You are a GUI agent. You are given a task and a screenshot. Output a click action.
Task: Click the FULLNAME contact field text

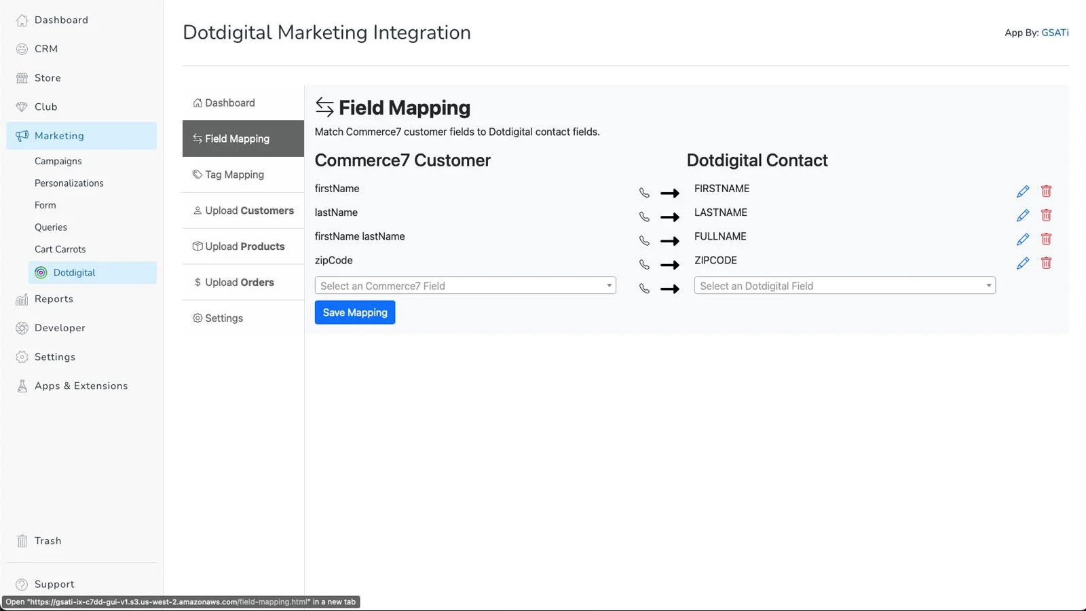point(720,236)
